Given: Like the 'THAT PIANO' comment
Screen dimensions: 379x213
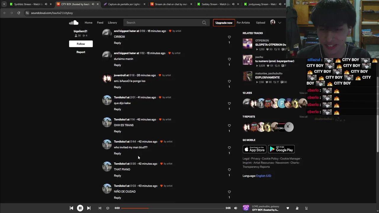Looking at the screenshot, I should coord(229,170).
